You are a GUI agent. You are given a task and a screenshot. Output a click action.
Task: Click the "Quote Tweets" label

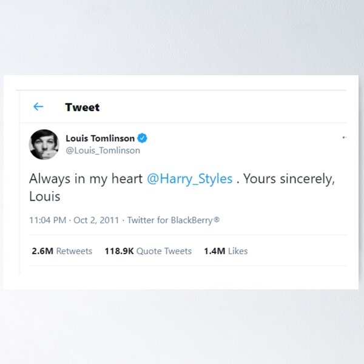164,251
